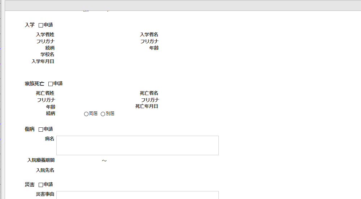Click the 入学 section heading
Image resolution: width=361 pixels, height=199 pixels.
30,25
